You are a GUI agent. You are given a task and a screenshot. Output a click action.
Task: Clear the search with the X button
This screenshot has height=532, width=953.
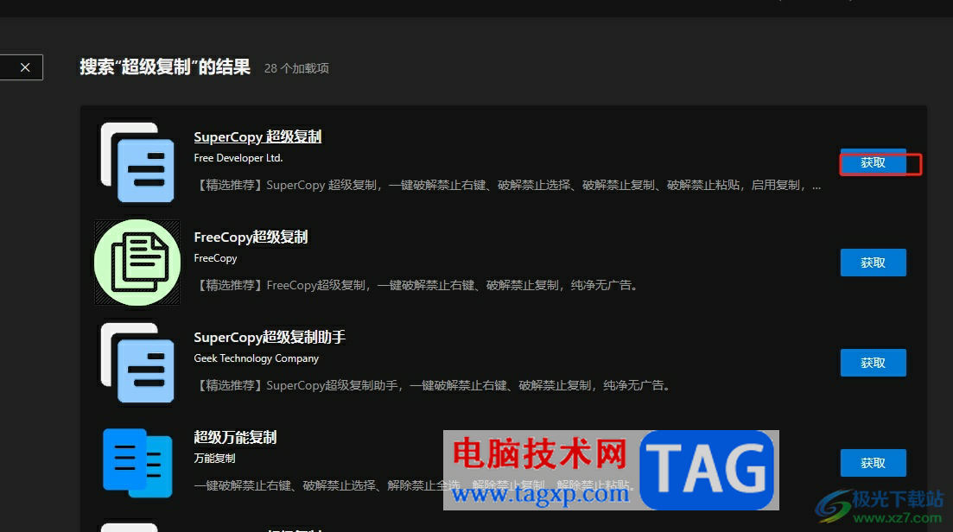(24, 67)
